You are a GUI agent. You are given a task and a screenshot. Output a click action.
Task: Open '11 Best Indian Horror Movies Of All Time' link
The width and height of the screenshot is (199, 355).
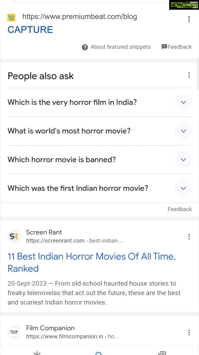click(x=91, y=262)
